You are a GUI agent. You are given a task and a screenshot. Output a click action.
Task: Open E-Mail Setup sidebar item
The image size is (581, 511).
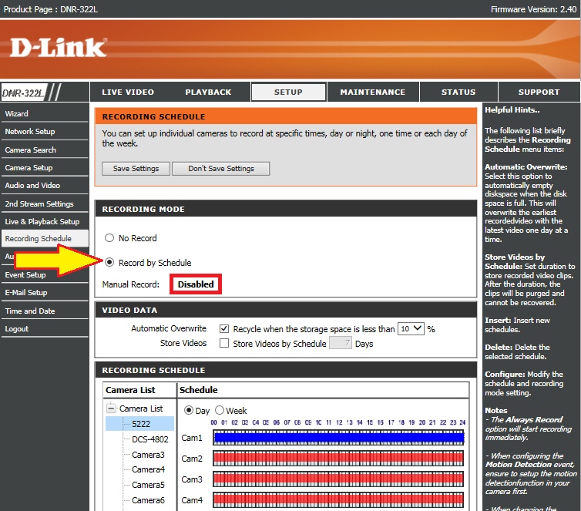(26, 293)
